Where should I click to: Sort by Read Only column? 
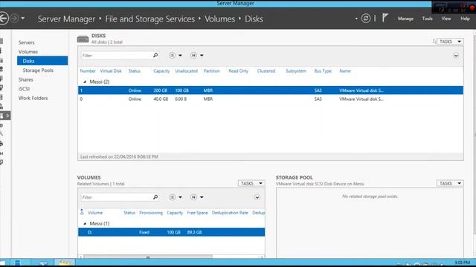coord(238,71)
